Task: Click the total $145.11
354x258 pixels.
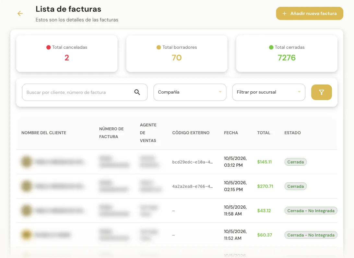Action: [265, 162]
